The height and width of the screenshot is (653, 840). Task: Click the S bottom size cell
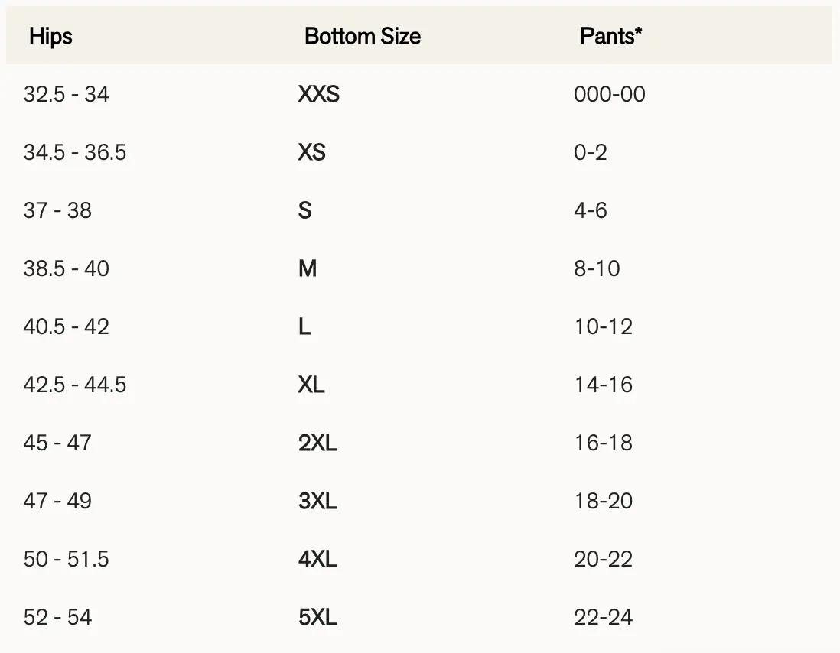[x=304, y=210]
